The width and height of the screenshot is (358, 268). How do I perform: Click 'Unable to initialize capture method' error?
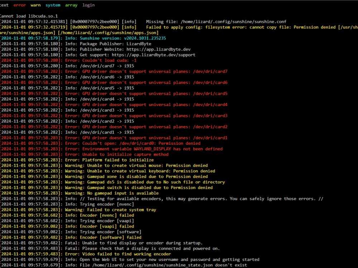pos(84,154)
